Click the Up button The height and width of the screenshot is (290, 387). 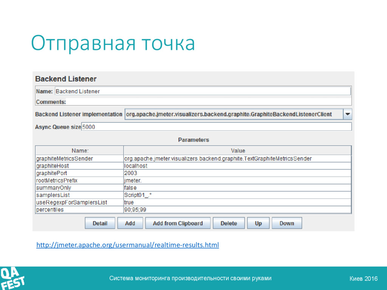pyautogui.click(x=258, y=223)
